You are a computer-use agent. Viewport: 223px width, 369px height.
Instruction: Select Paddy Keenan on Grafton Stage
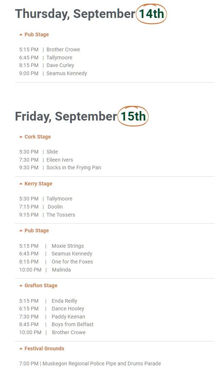[68, 317]
